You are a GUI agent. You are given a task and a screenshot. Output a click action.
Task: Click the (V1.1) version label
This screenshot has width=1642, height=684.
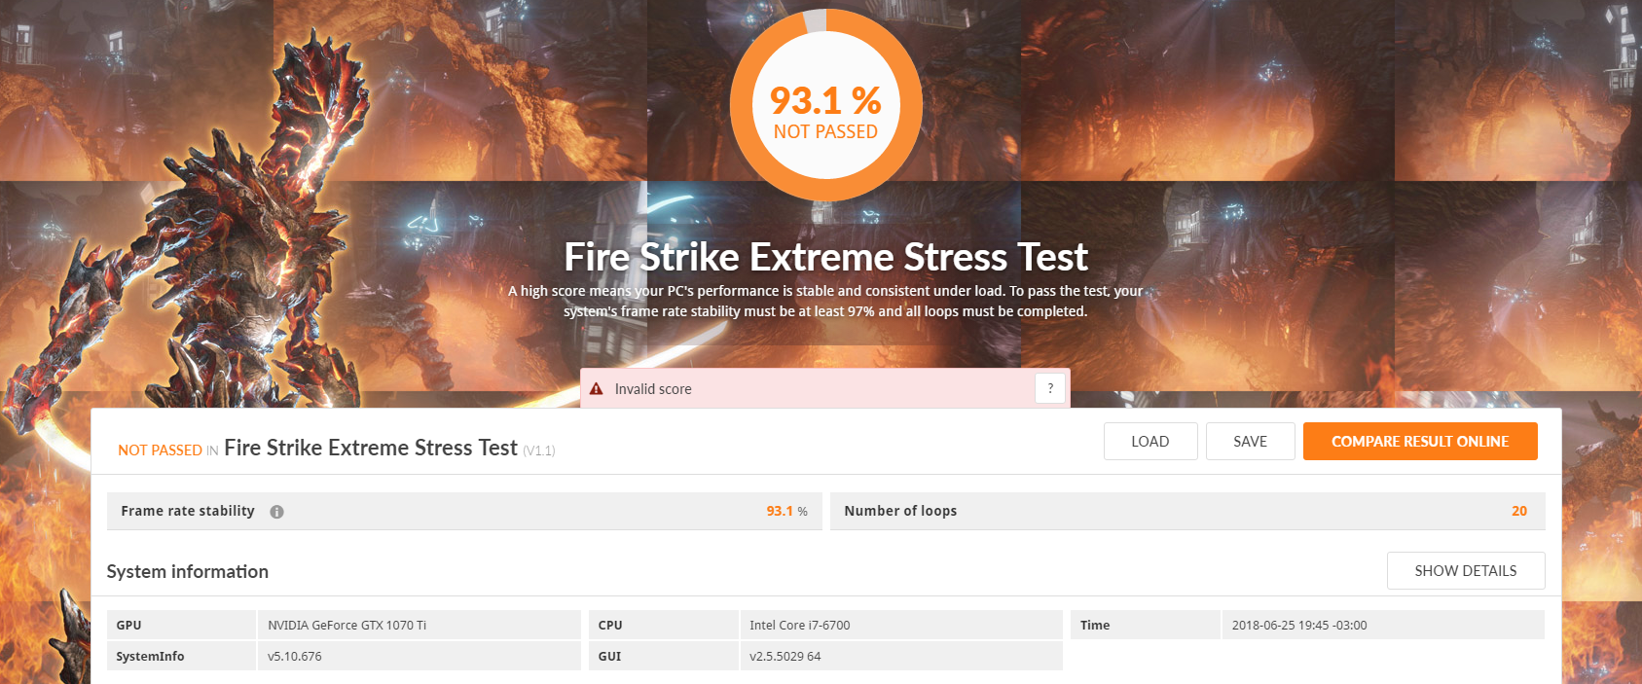coord(539,450)
